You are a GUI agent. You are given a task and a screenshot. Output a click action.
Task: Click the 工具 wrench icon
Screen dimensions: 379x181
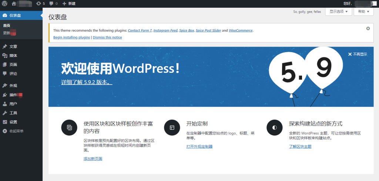click(4, 113)
